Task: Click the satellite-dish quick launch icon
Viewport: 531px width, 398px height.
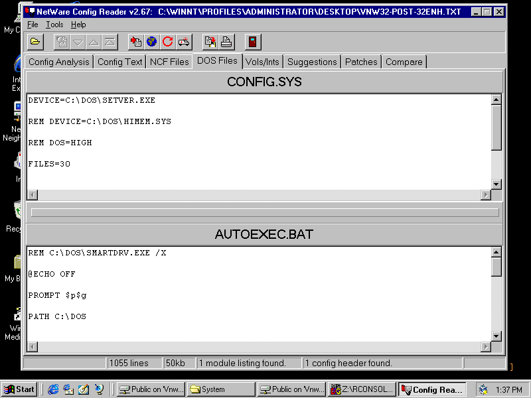Action: click(x=99, y=389)
